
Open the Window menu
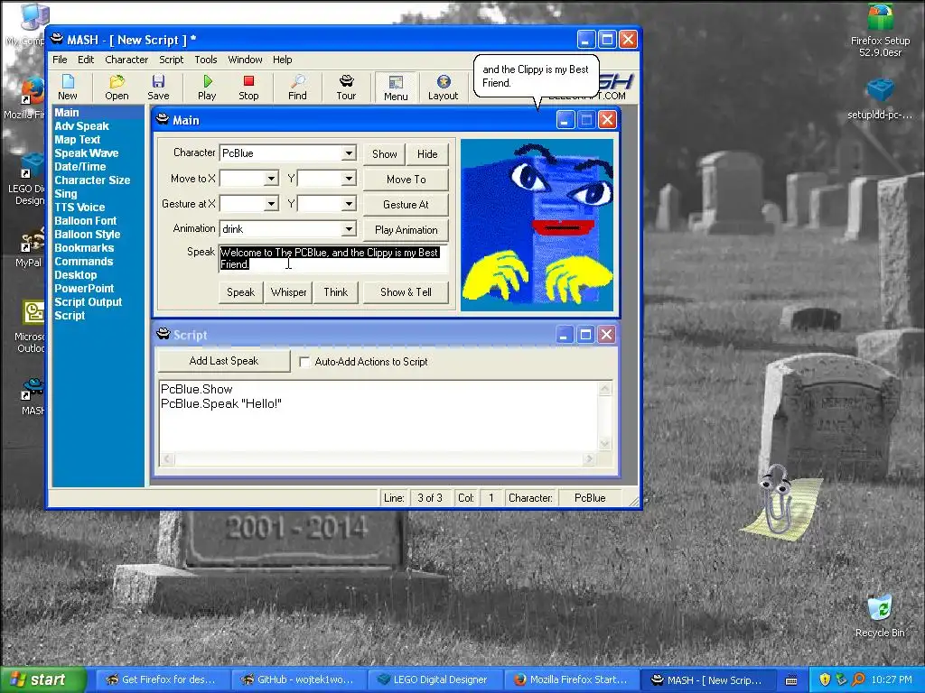point(245,60)
